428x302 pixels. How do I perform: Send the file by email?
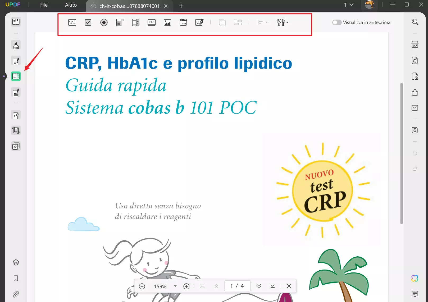click(415, 108)
